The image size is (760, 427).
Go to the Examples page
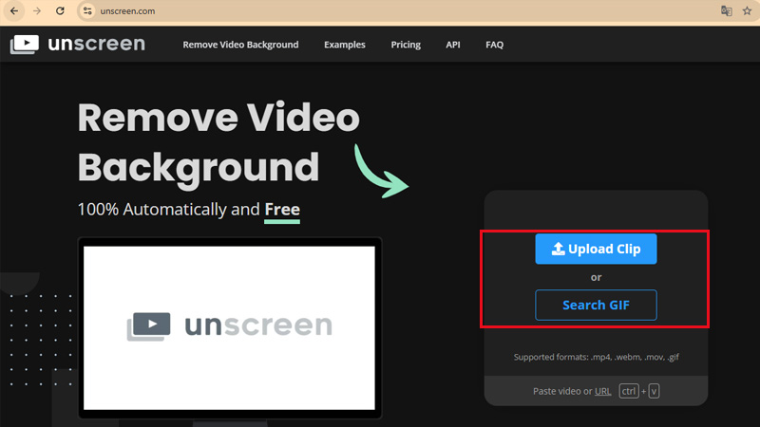click(344, 45)
